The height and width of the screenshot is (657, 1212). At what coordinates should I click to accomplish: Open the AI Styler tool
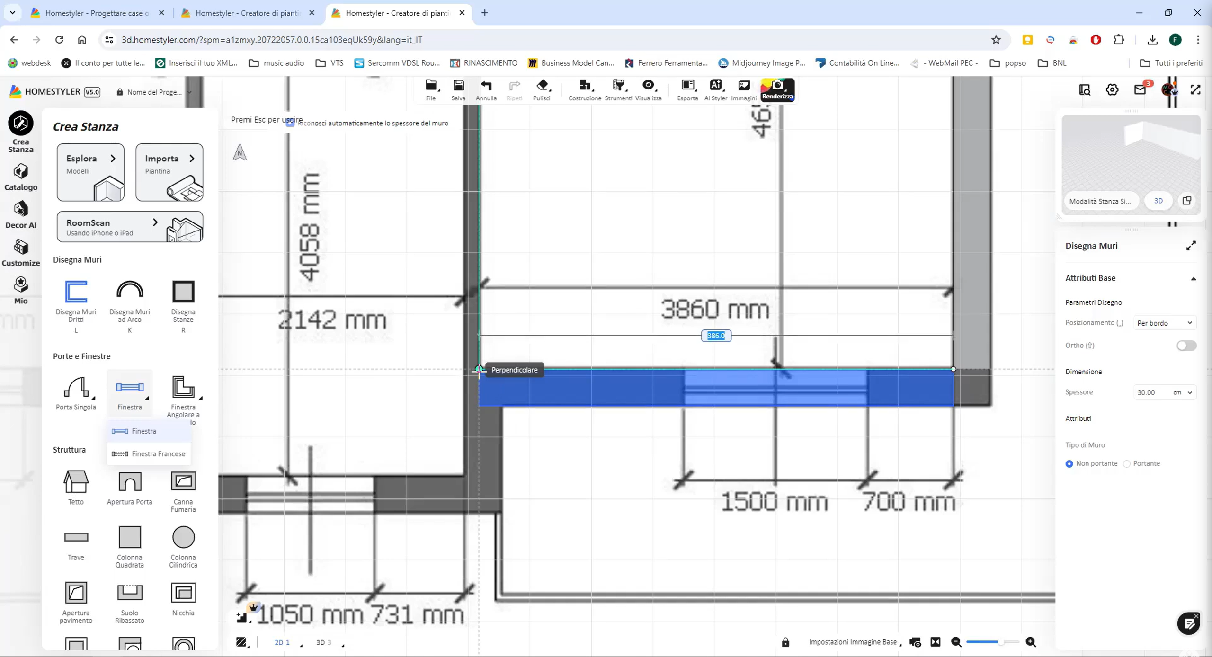click(x=715, y=86)
